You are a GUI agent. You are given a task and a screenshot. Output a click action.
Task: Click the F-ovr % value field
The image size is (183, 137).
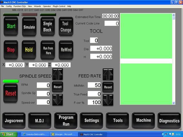94,102
